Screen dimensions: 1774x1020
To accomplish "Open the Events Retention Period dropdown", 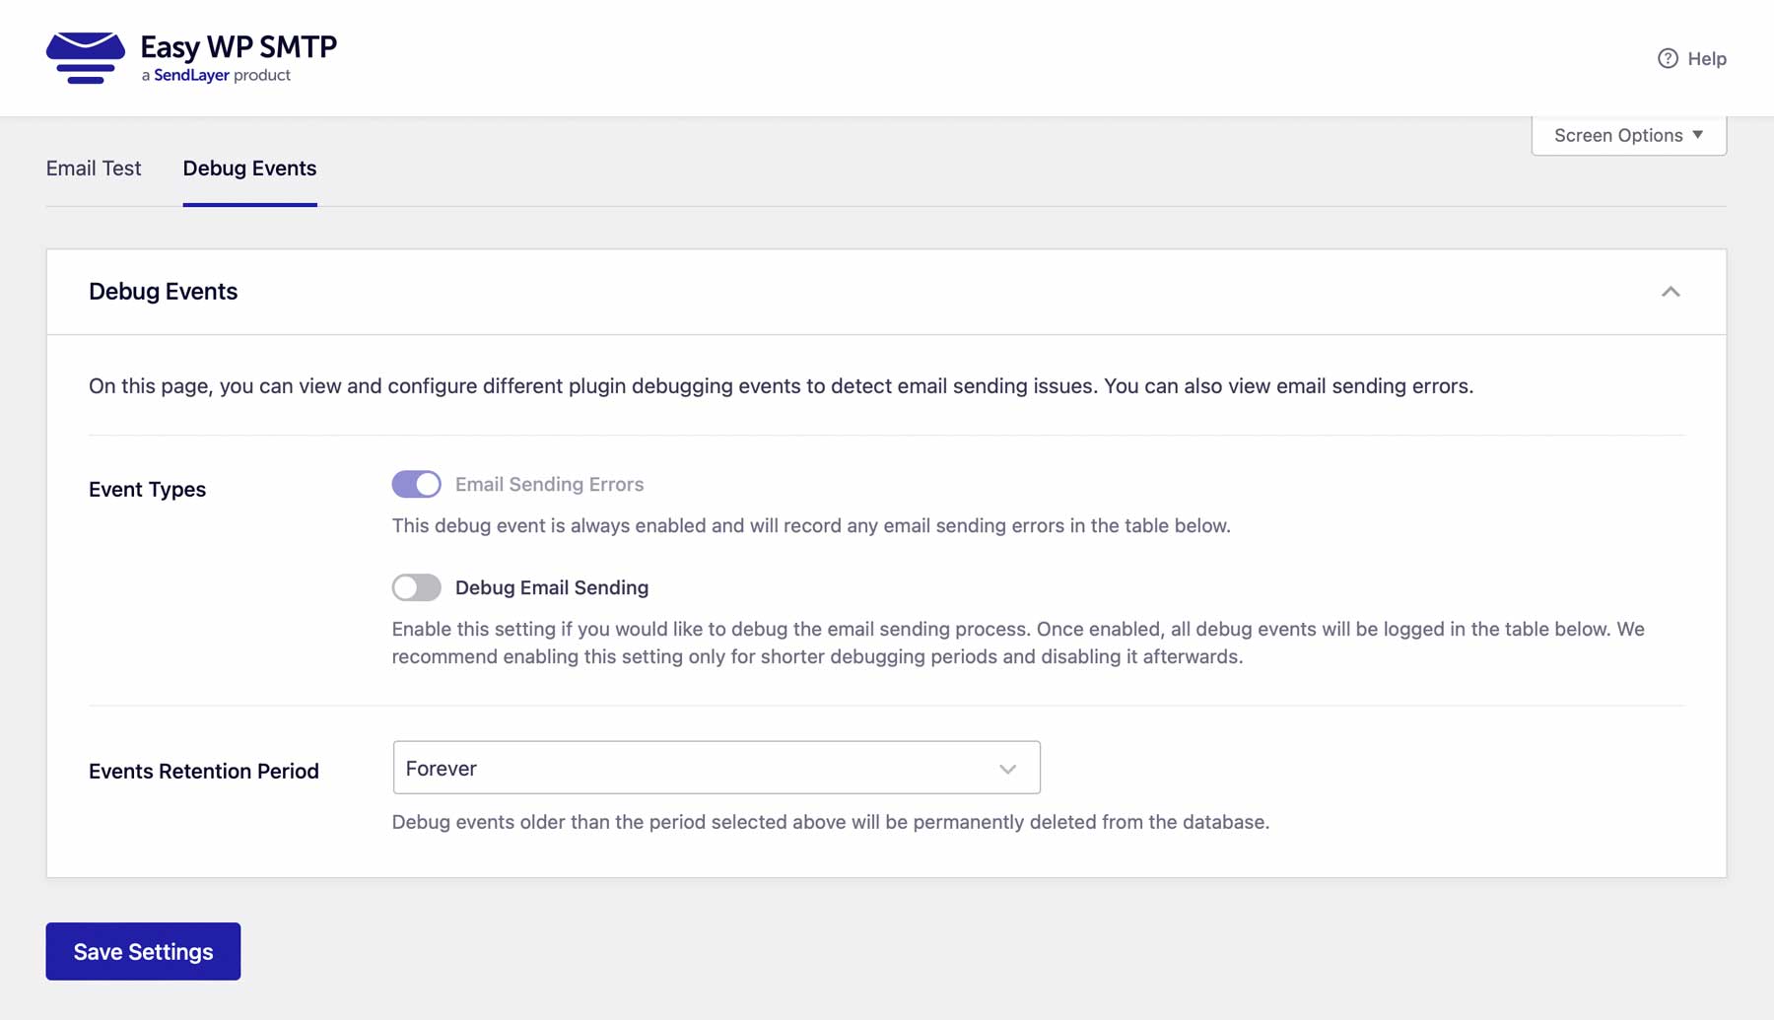I will (716, 767).
